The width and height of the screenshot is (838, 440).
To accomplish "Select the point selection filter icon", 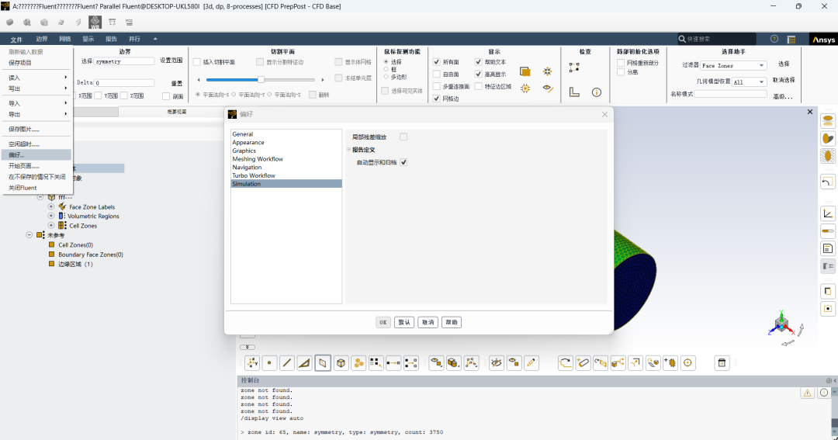I will tap(269, 363).
